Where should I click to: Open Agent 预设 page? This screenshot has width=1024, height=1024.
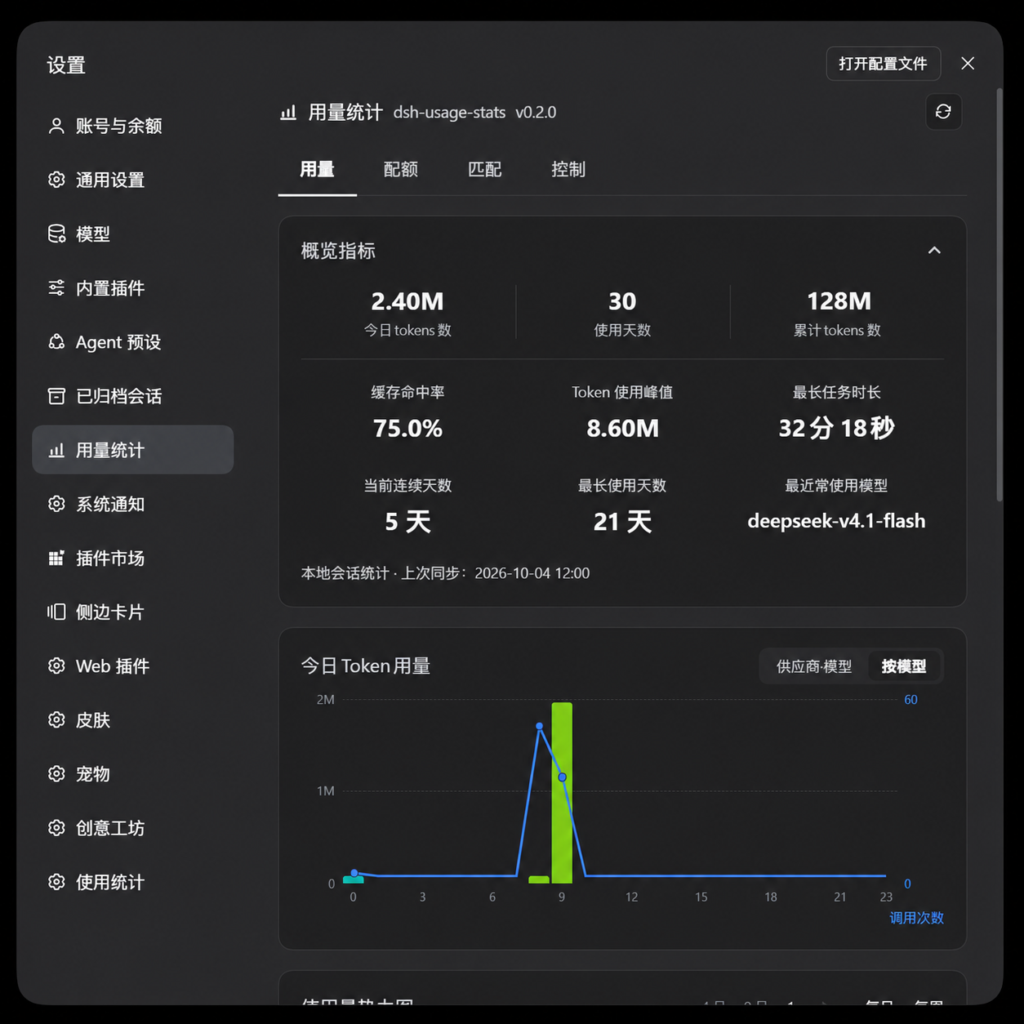[x=133, y=341]
